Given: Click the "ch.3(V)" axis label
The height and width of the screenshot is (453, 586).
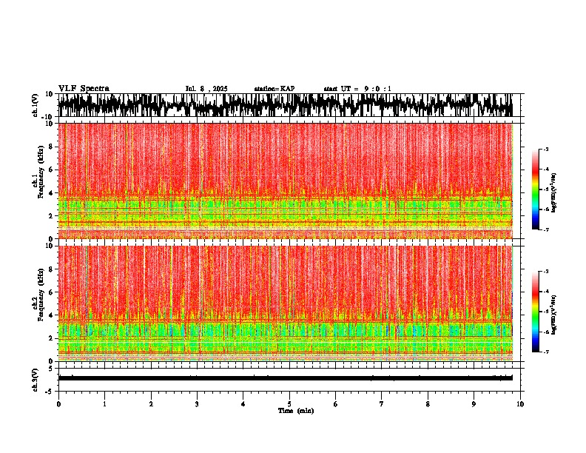Looking at the screenshot, I should 36,380.
